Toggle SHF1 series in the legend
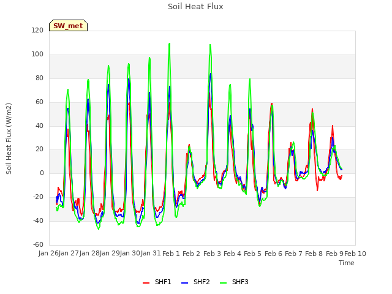The width and height of the screenshot is (392, 294). pyautogui.click(x=157, y=282)
